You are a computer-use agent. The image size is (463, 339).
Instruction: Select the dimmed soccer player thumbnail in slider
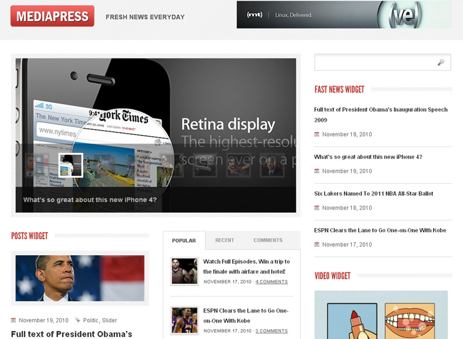pyautogui.click(x=238, y=165)
